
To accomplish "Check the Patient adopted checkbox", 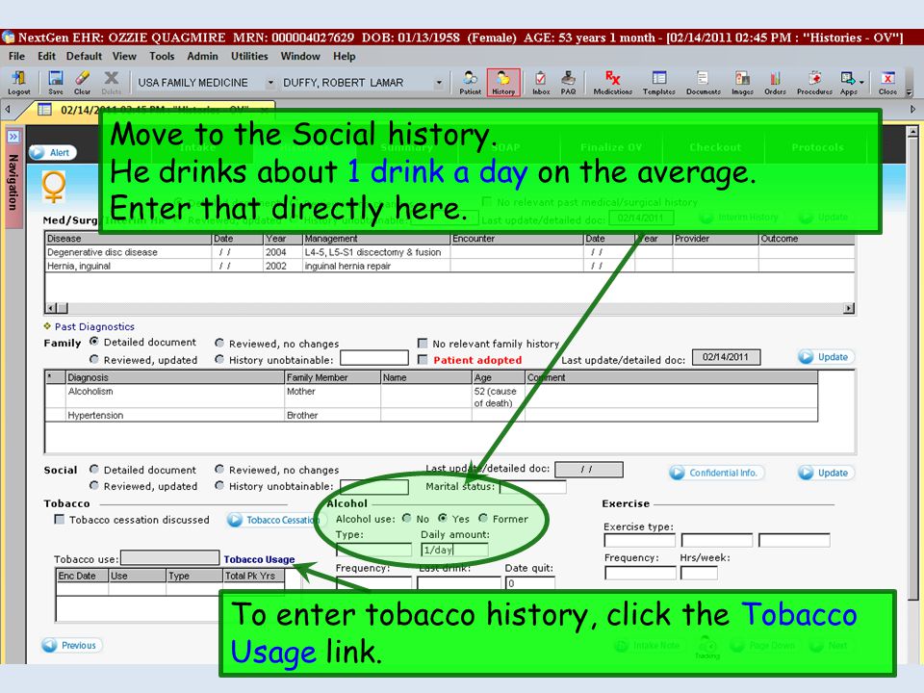I will (x=423, y=359).
